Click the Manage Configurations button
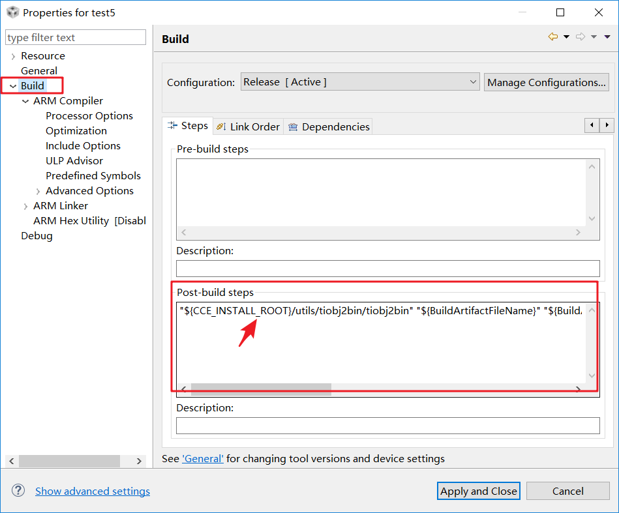The width and height of the screenshot is (619, 513). pyautogui.click(x=547, y=82)
